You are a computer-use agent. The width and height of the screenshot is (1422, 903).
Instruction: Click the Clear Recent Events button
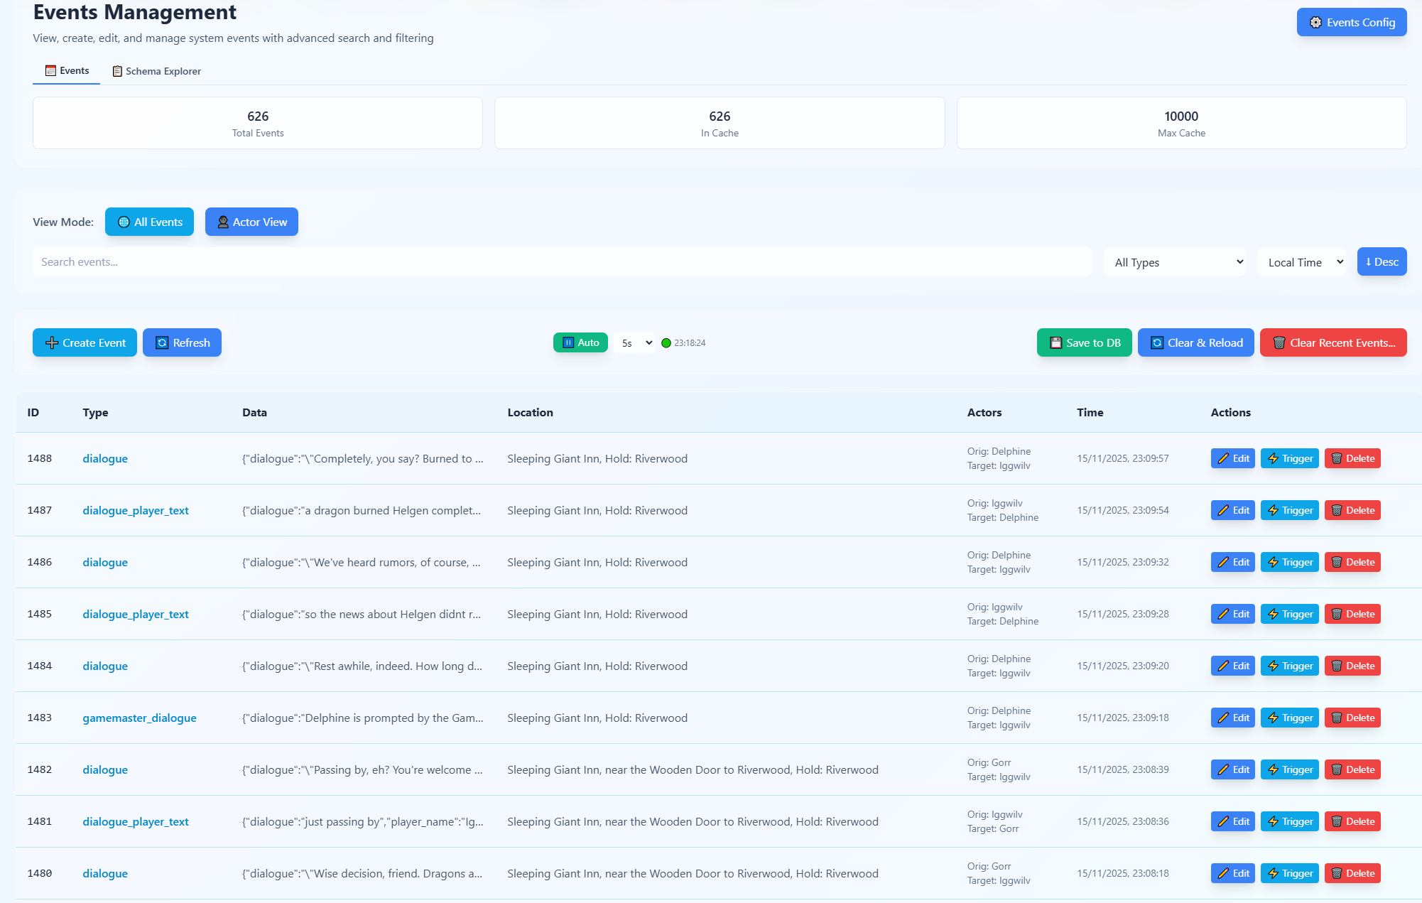click(x=1333, y=342)
